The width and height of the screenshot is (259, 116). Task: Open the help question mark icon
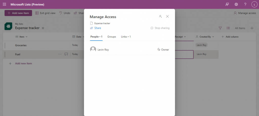click(245, 4)
